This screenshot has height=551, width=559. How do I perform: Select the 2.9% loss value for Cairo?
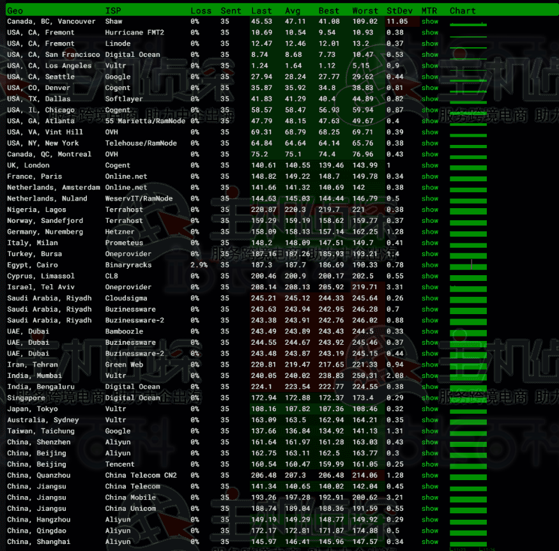199,265
